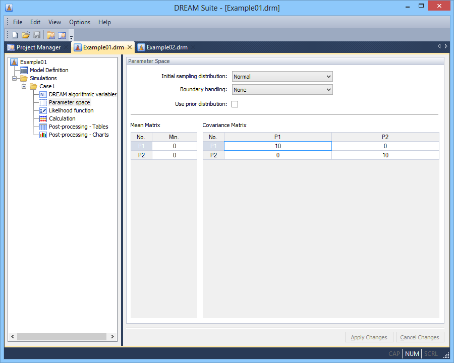Edit Mean Matrix P2 Min. cell
Screen dimensions: 454x363
click(x=175, y=155)
